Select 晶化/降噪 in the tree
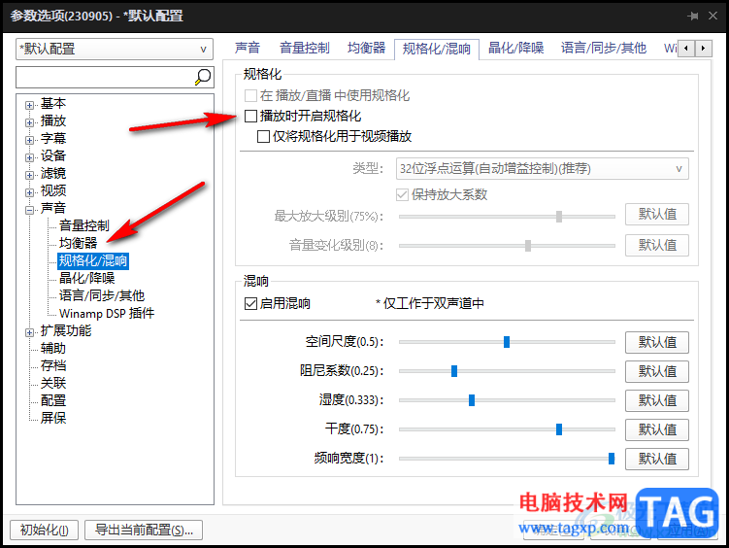The width and height of the screenshot is (729, 548). (x=87, y=278)
